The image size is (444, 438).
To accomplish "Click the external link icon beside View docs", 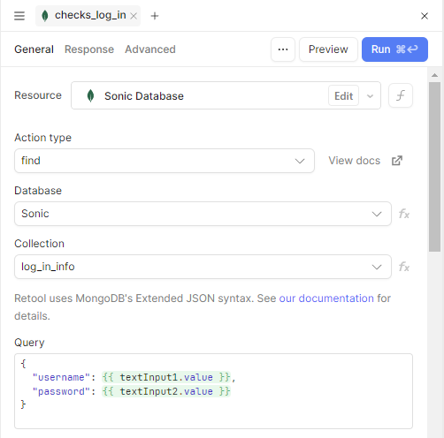I will click(x=397, y=161).
